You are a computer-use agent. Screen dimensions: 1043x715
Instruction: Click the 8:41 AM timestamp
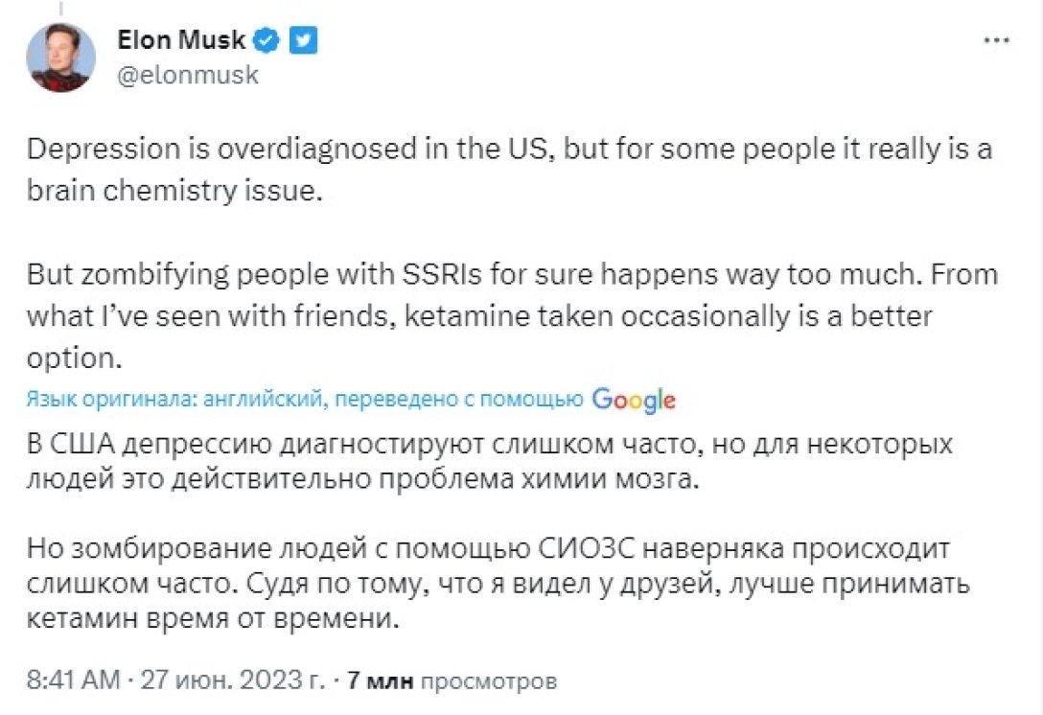pos(74,681)
